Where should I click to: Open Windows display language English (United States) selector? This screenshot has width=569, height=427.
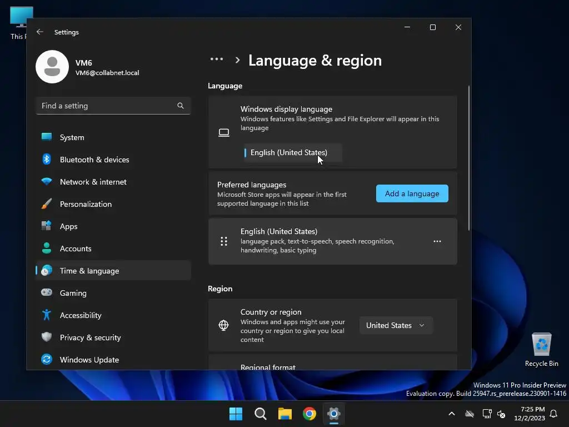[292, 152]
